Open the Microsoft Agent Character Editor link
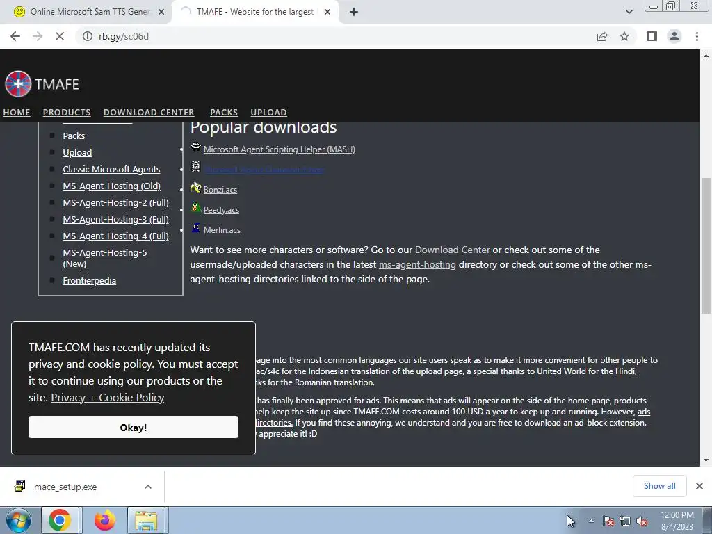This screenshot has width=712, height=534. (x=264, y=170)
